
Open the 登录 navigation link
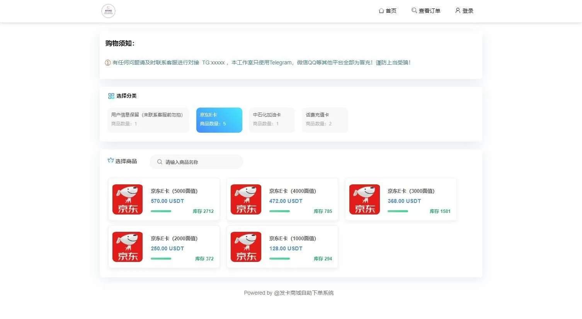464,11
